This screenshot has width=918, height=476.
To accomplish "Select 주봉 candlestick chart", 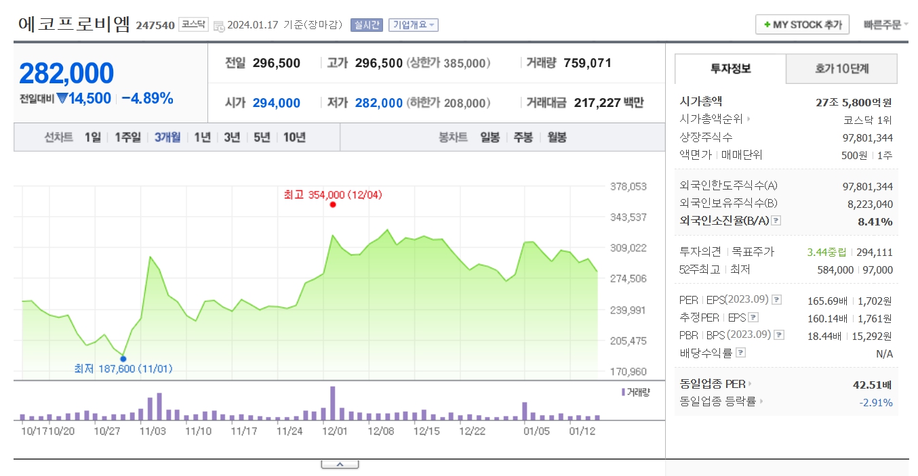I will (x=523, y=137).
